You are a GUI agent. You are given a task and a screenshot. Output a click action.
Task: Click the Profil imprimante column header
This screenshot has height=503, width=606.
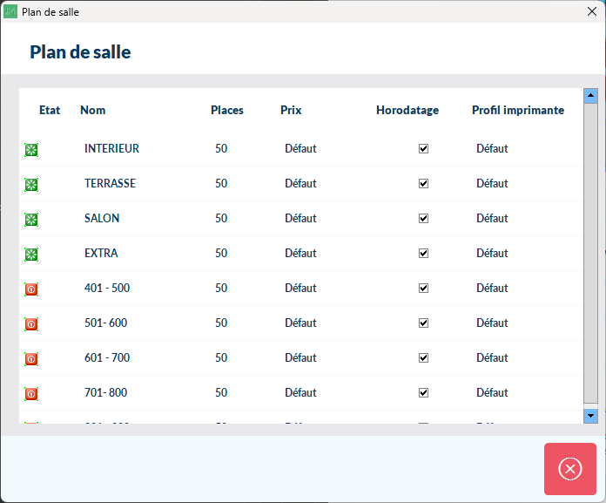coord(518,110)
